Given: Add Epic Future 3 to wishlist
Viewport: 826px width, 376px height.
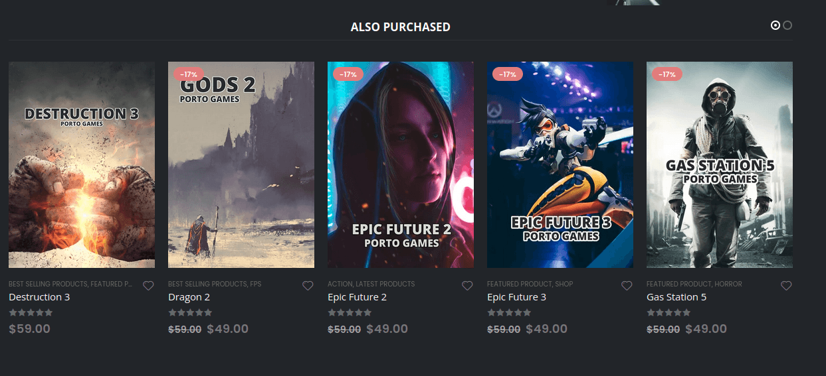Looking at the screenshot, I should 627,286.
